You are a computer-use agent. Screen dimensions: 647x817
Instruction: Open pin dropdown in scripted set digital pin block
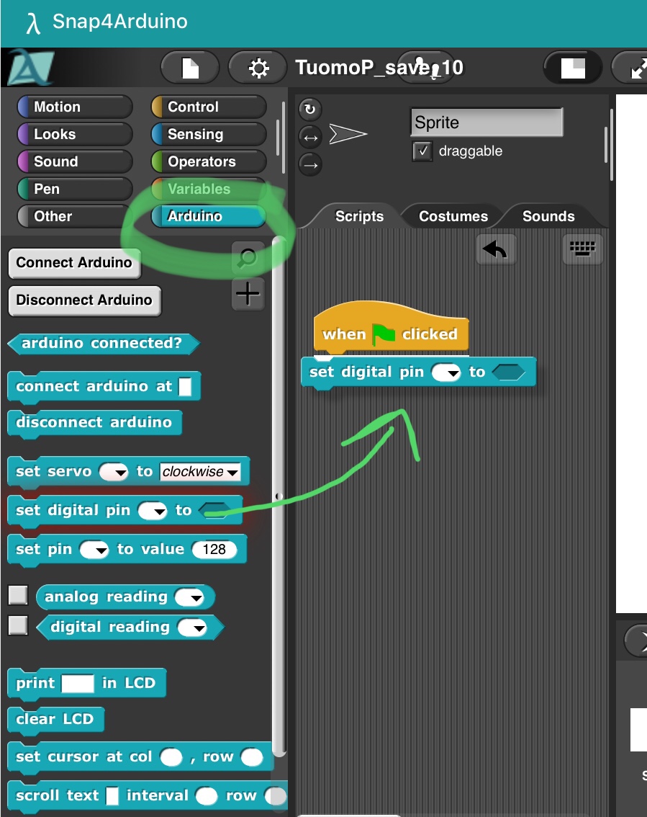click(445, 372)
